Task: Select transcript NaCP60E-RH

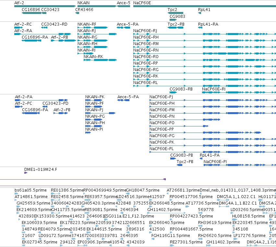Action: [146, 37]
